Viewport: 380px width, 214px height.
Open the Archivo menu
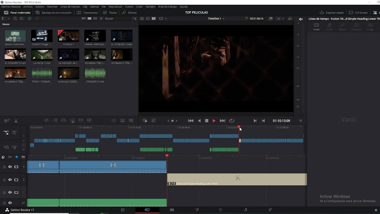tap(28, 7)
